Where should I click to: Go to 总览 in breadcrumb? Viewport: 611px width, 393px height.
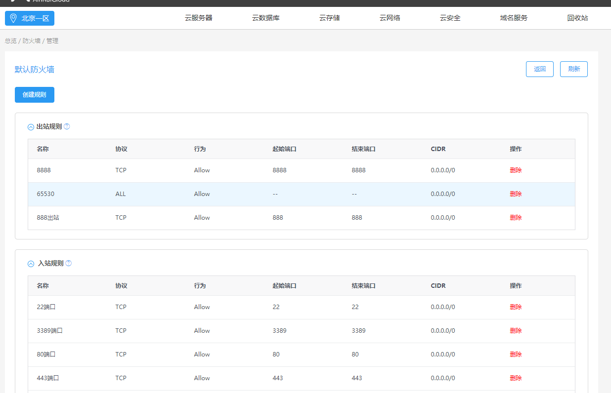(x=10, y=41)
